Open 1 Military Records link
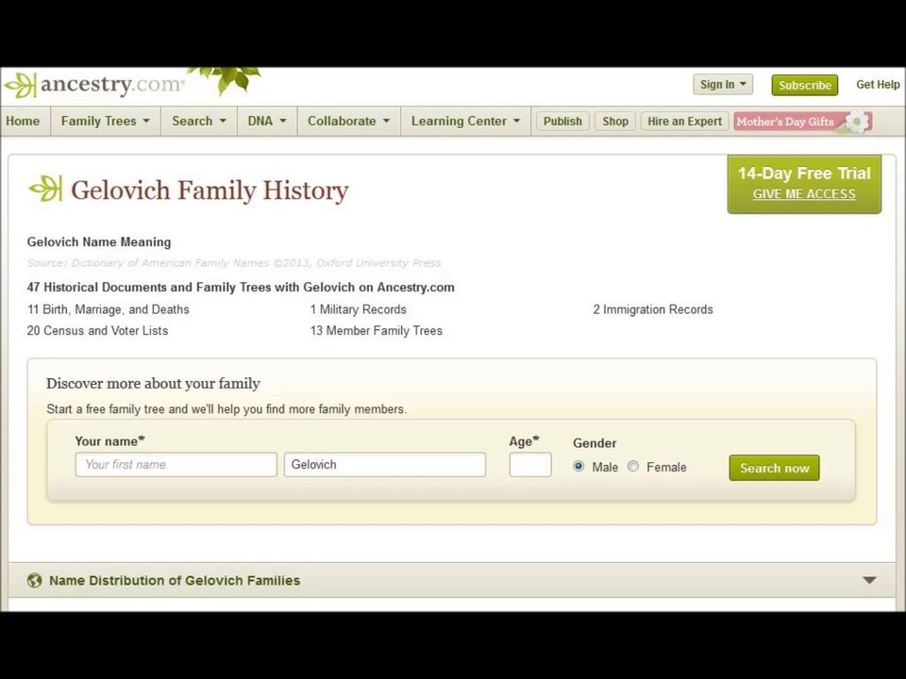This screenshot has height=679, width=906. [359, 309]
